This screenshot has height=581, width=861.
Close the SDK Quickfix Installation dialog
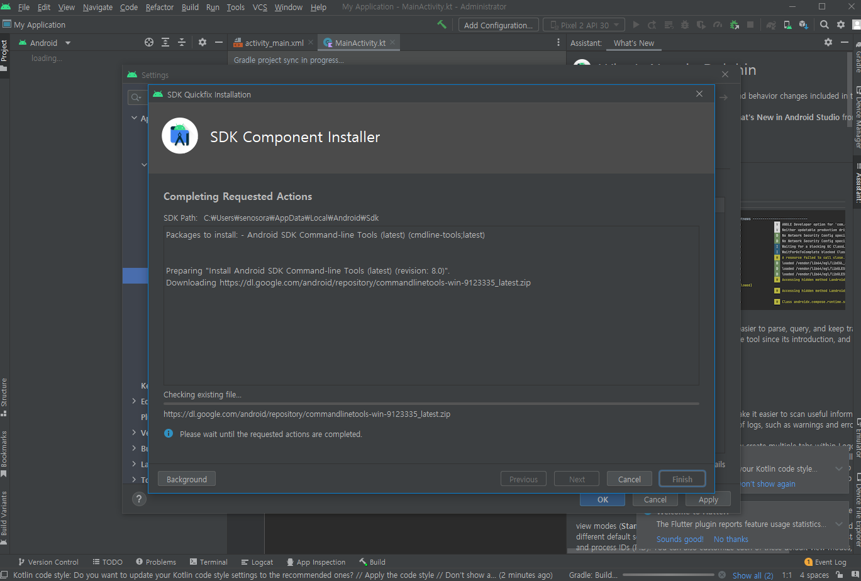point(699,94)
